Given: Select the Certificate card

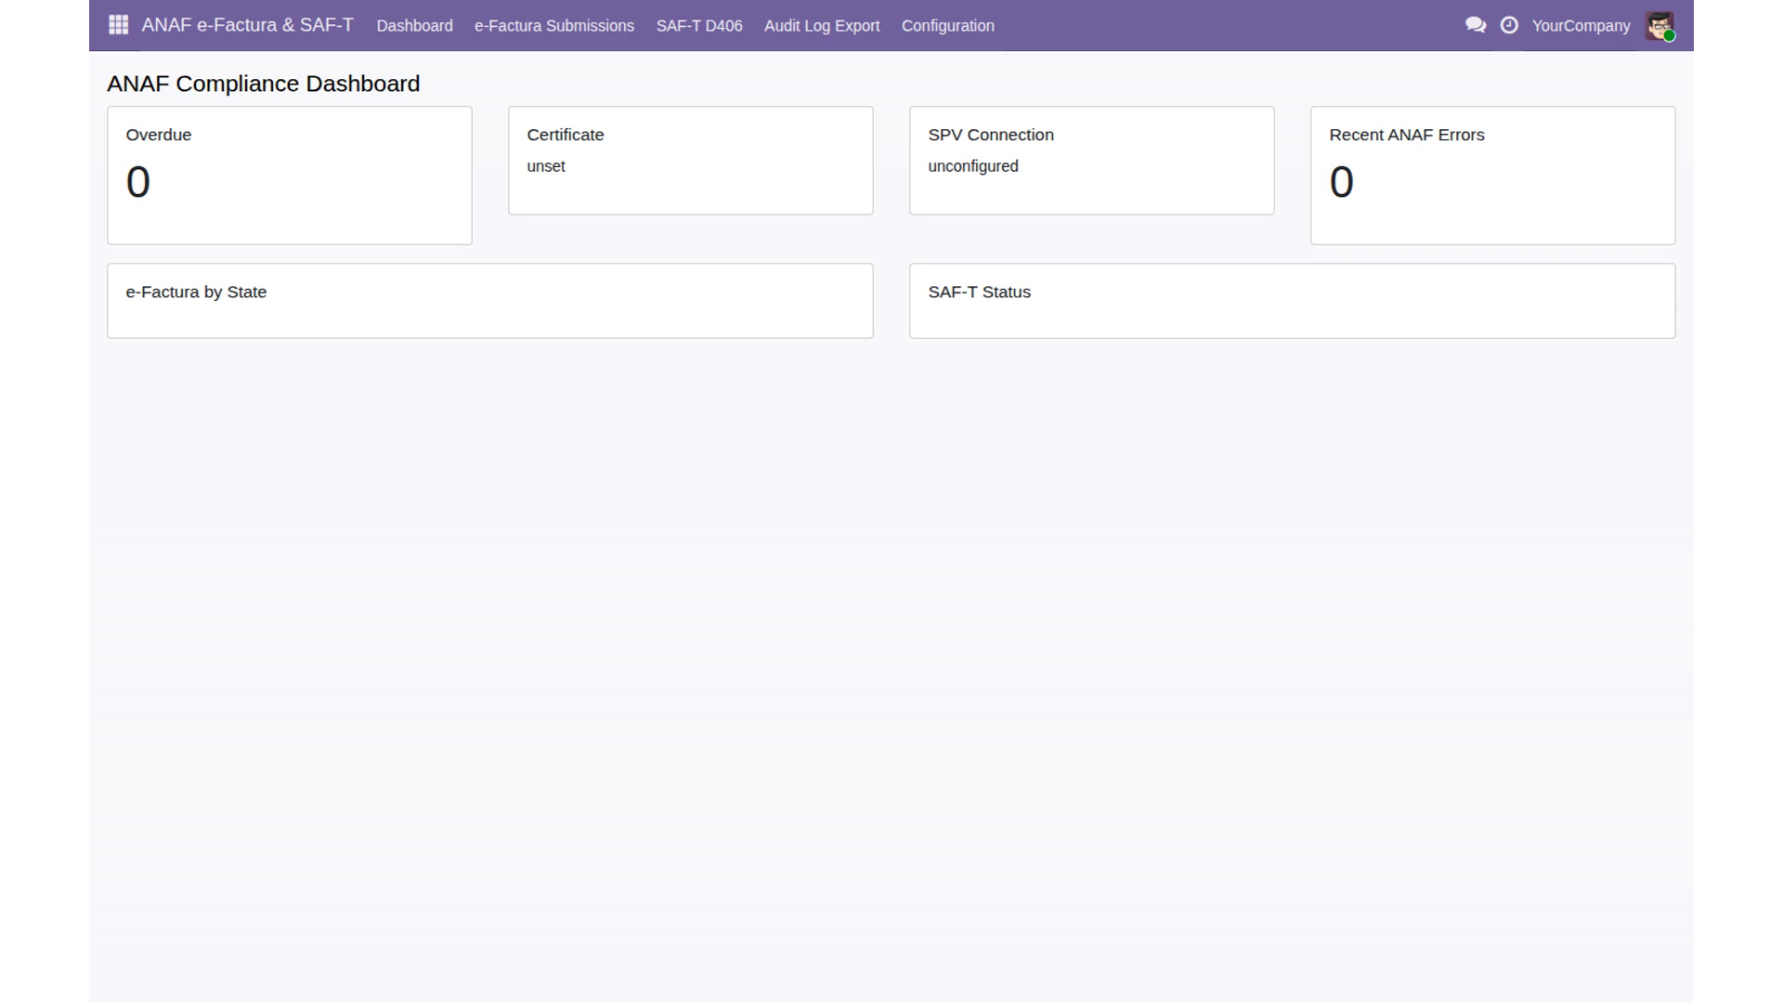Looking at the screenshot, I should coord(690,161).
